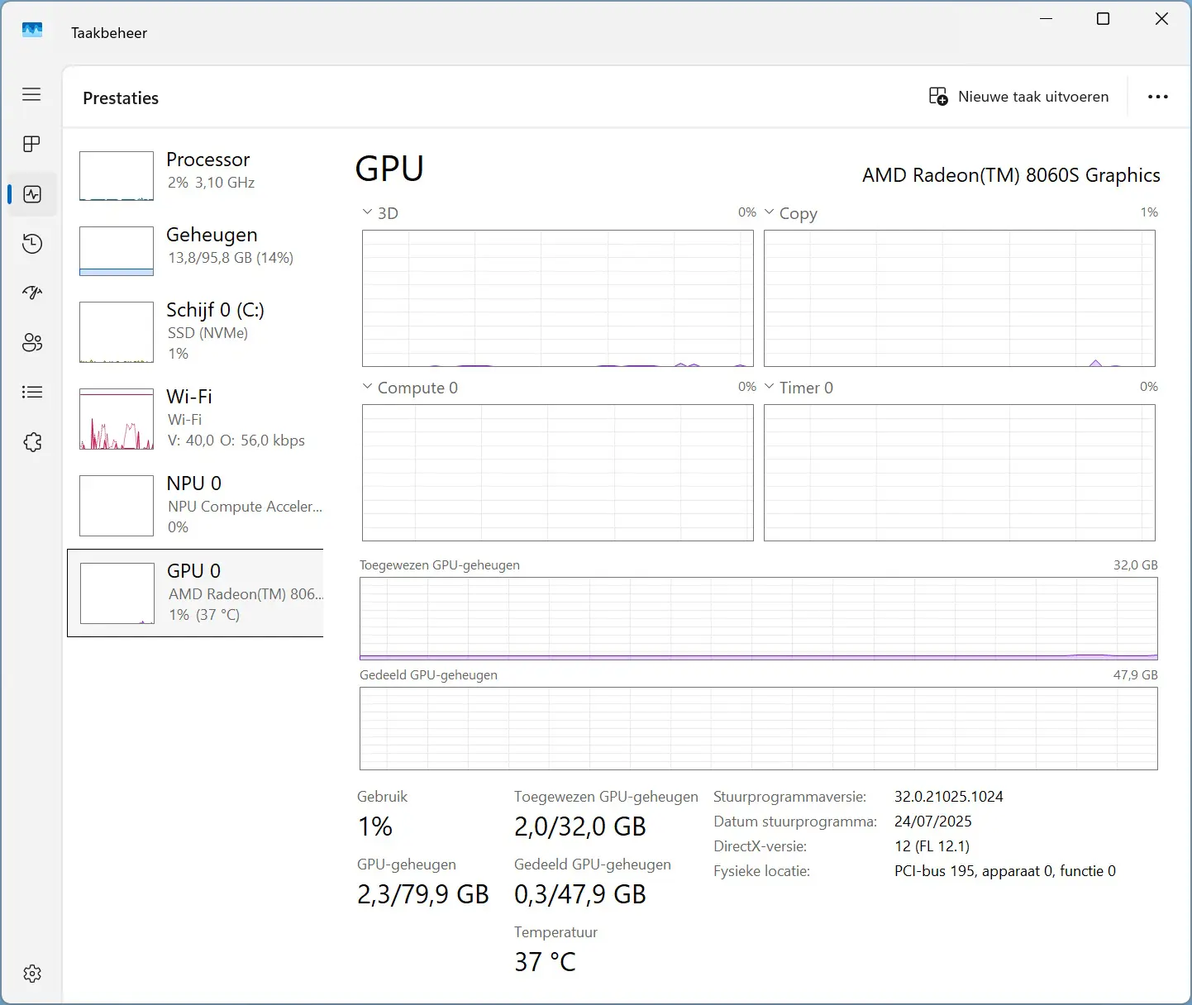Select the Processor performance entry
Viewport: 1192px width, 1005px height.
tap(195, 175)
